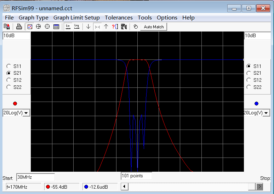Screen dimensions: 274x194
Task: Click the 101 points field
Action: tap(136, 176)
